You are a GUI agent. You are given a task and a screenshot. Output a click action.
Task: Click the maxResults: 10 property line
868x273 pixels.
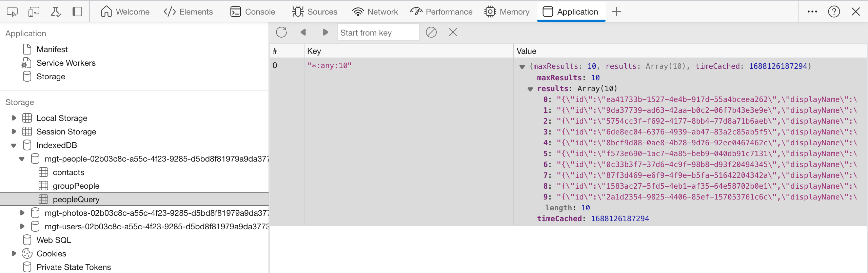pyautogui.click(x=568, y=78)
